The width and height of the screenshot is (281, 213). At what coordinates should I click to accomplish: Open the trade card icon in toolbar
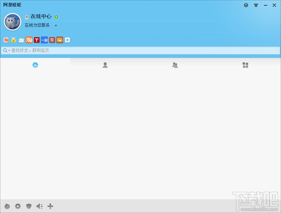21,40
